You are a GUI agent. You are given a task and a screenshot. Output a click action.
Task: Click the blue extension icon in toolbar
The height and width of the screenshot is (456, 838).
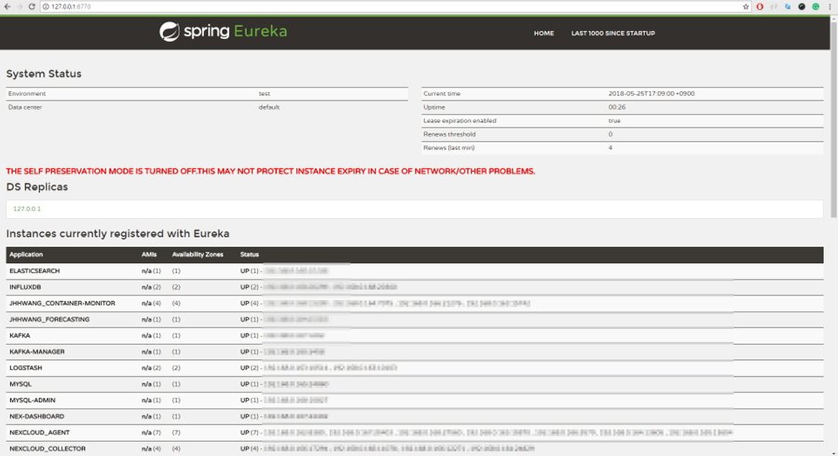pos(788,7)
